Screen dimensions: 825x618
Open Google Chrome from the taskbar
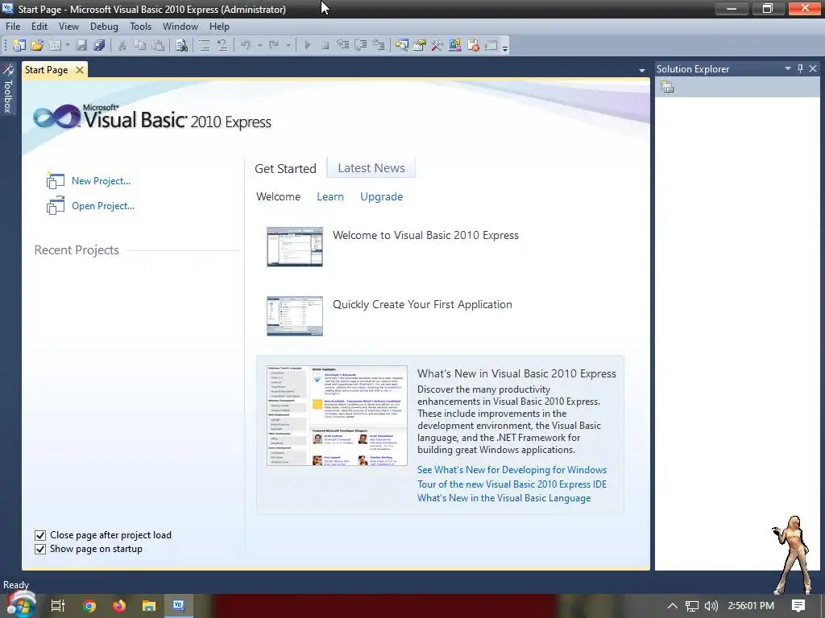(89, 606)
